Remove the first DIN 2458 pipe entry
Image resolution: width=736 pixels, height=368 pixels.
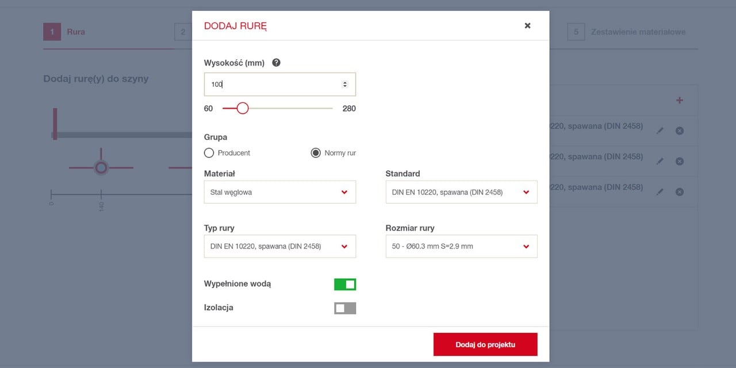click(679, 131)
